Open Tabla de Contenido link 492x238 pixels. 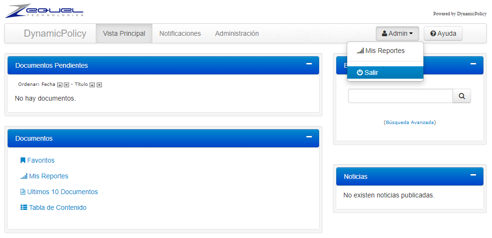[57, 207]
